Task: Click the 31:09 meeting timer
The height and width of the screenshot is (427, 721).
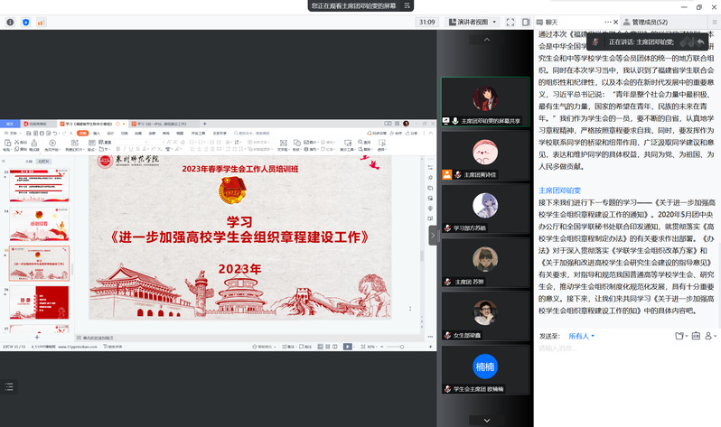Action: tap(427, 22)
